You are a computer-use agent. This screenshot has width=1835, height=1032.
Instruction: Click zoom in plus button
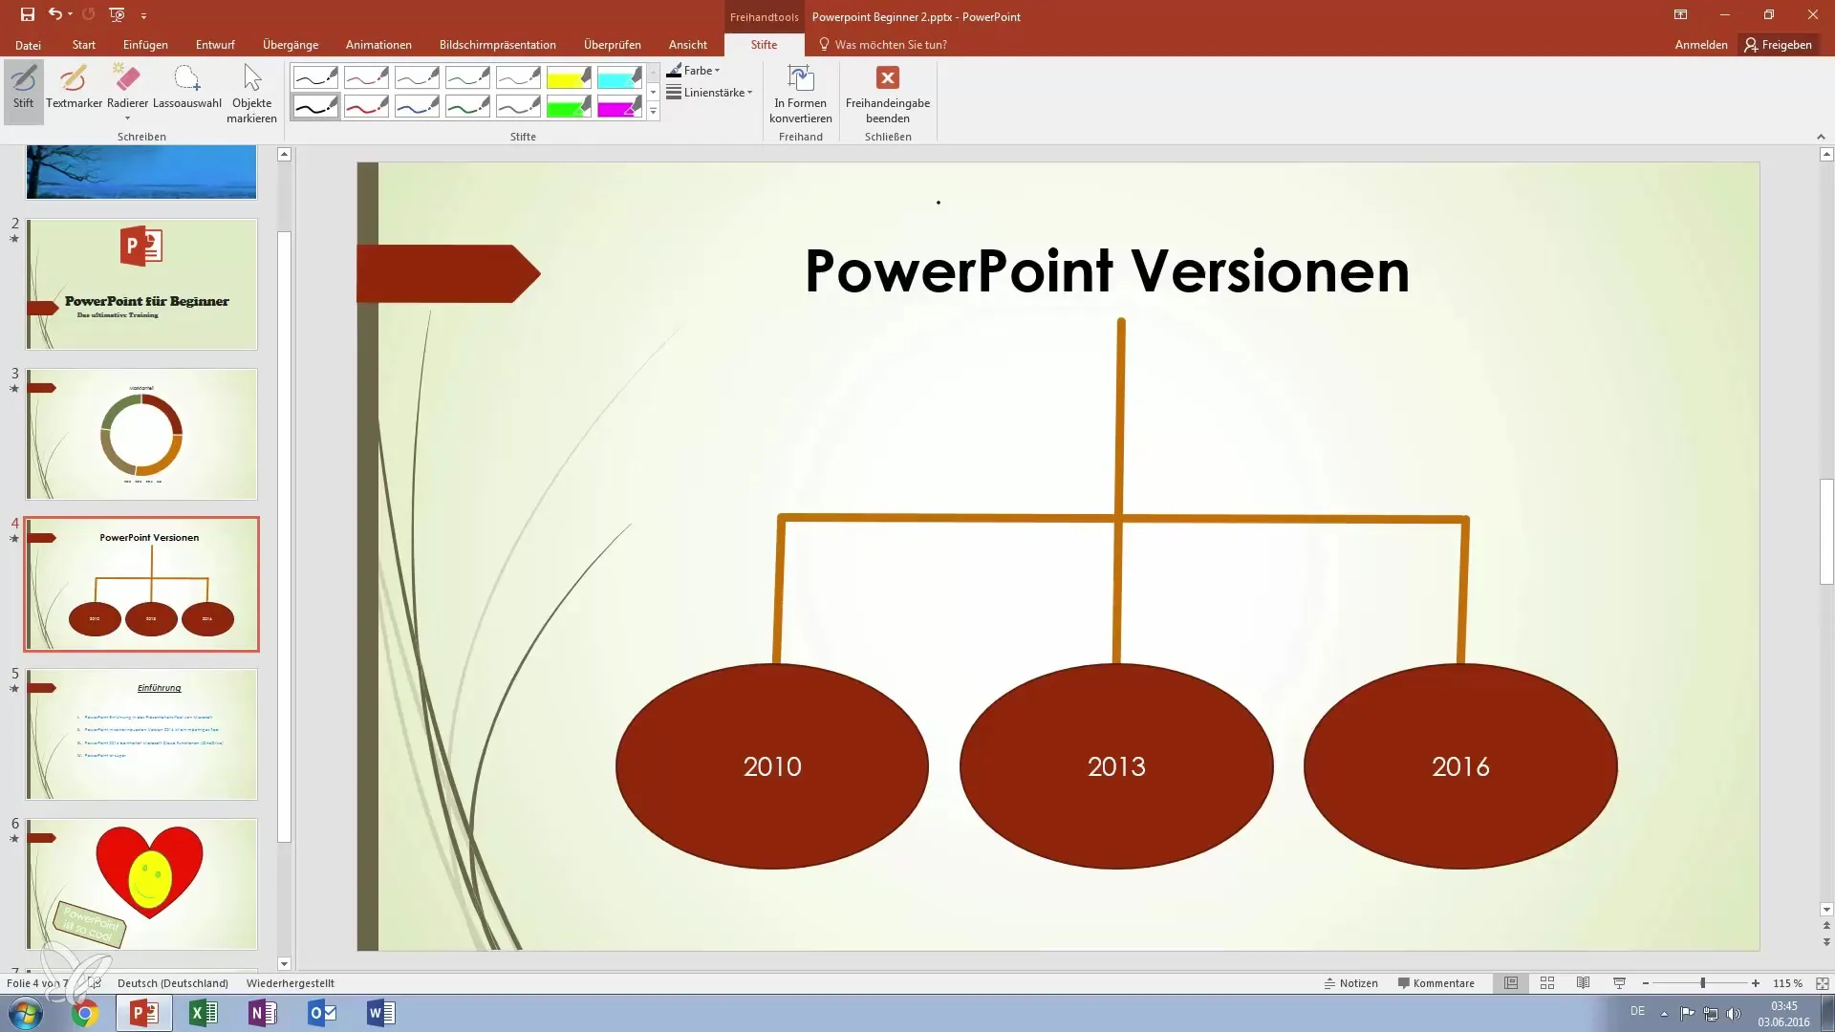tap(1756, 983)
